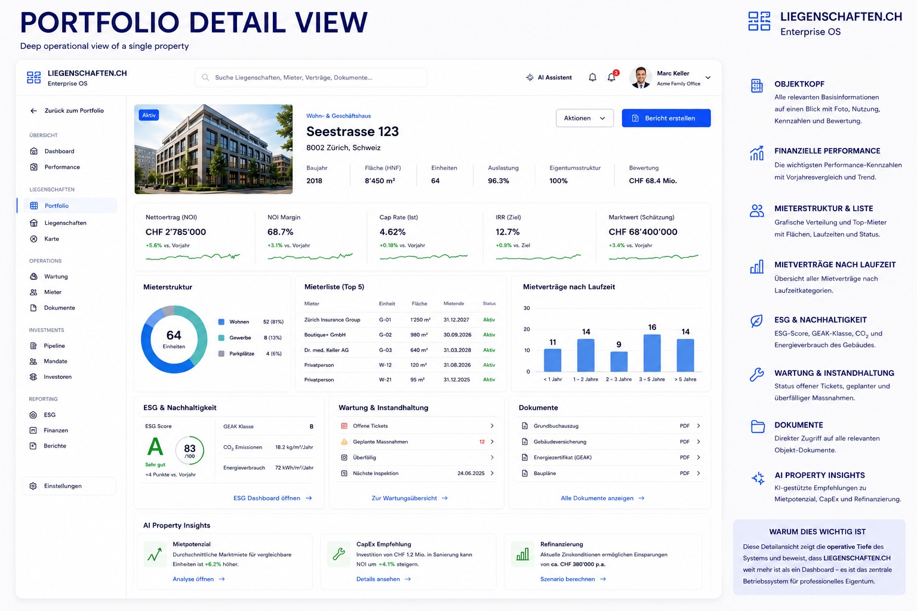Screen dimensions: 917x611
Task: Click the Wartung sidebar icon
Action: pos(33,277)
